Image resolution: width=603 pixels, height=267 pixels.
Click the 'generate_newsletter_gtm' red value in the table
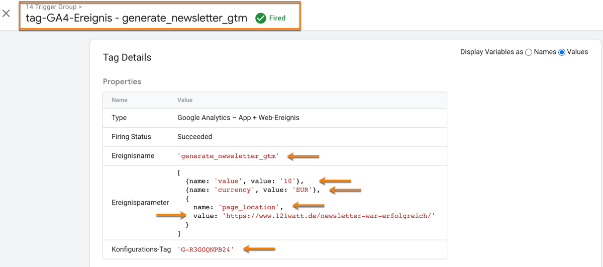pos(228,156)
